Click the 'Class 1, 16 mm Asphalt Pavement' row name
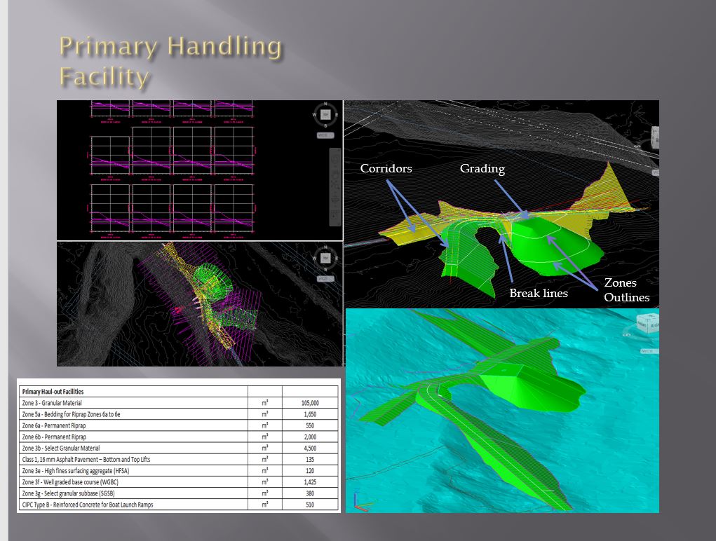This screenshot has height=541, width=716. coord(86,459)
